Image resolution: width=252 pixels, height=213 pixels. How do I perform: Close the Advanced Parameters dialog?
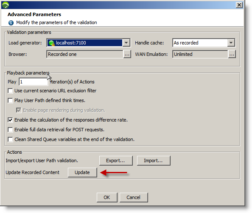(x=239, y=5)
